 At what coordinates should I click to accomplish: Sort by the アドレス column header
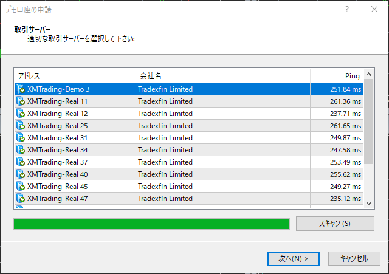point(75,75)
